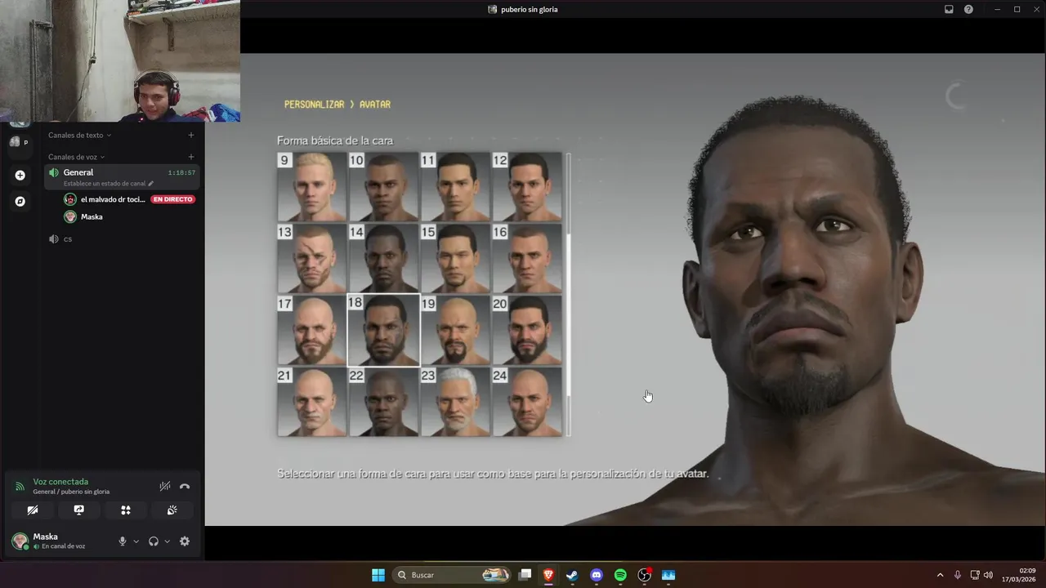Screen dimensions: 1046x588
Task: Add a text channel with plus
Action: click(191, 135)
